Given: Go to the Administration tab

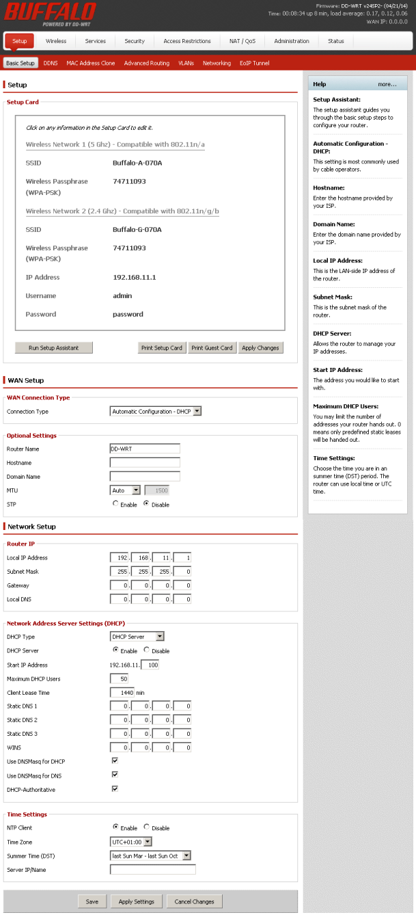Looking at the screenshot, I should 292,41.
